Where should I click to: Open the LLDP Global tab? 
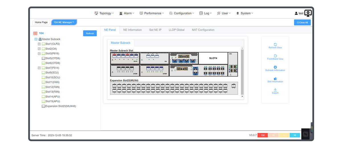click(177, 30)
